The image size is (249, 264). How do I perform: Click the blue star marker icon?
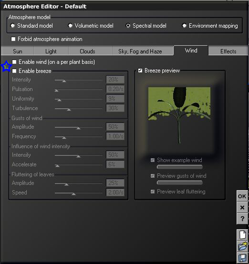[x=6, y=66]
